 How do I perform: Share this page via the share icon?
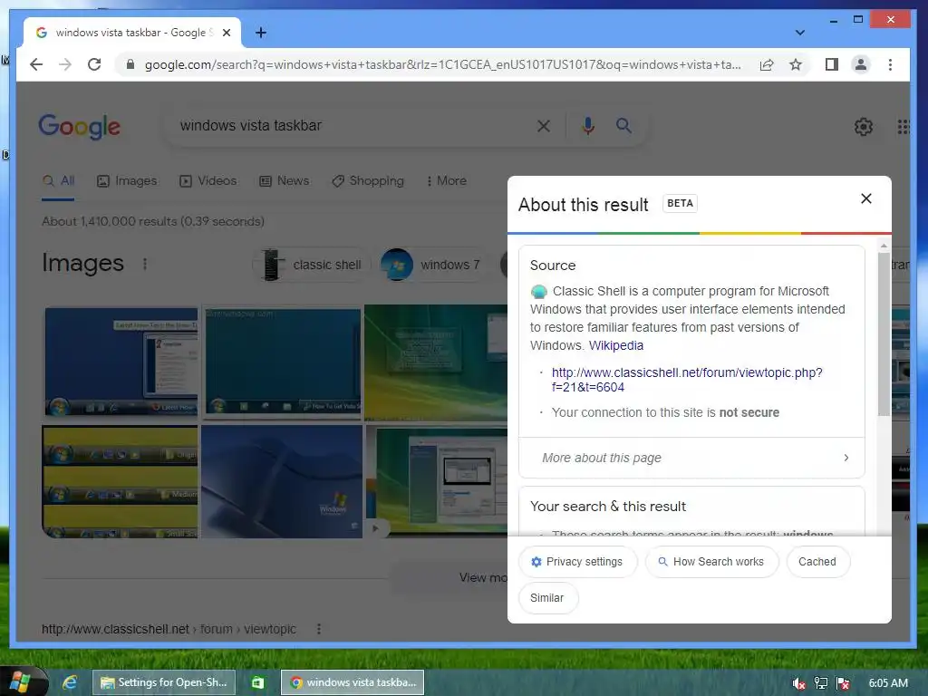(767, 64)
